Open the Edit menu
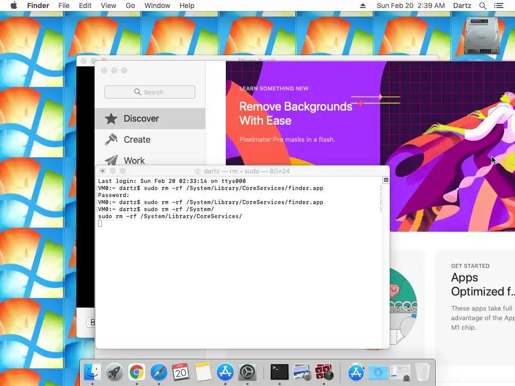This screenshot has height=386, width=515. point(85,6)
